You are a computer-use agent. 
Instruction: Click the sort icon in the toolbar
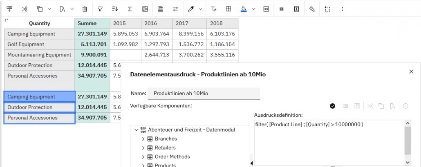pos(115,9)
